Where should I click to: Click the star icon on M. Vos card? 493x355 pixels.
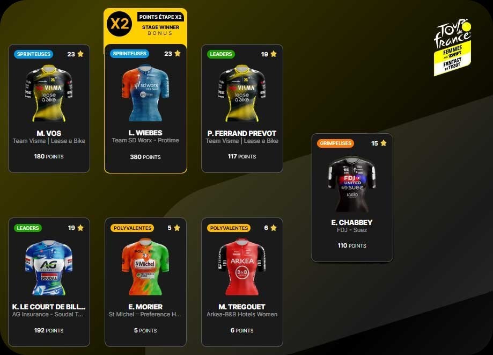coord(80,54)
